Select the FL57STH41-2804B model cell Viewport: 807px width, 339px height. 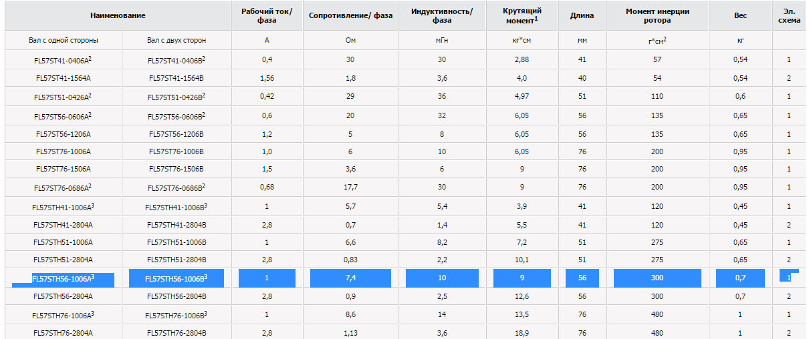[177, 225]
